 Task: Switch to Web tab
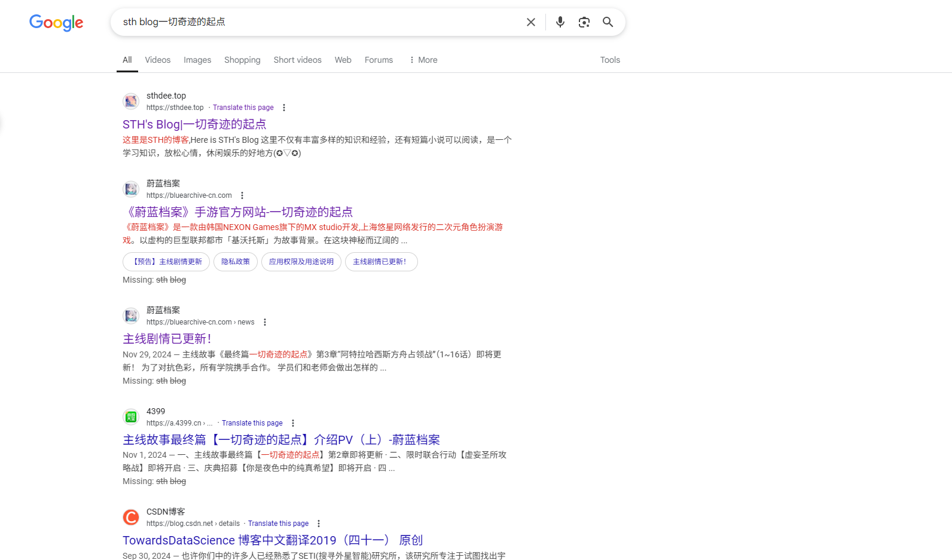[343, 60]
